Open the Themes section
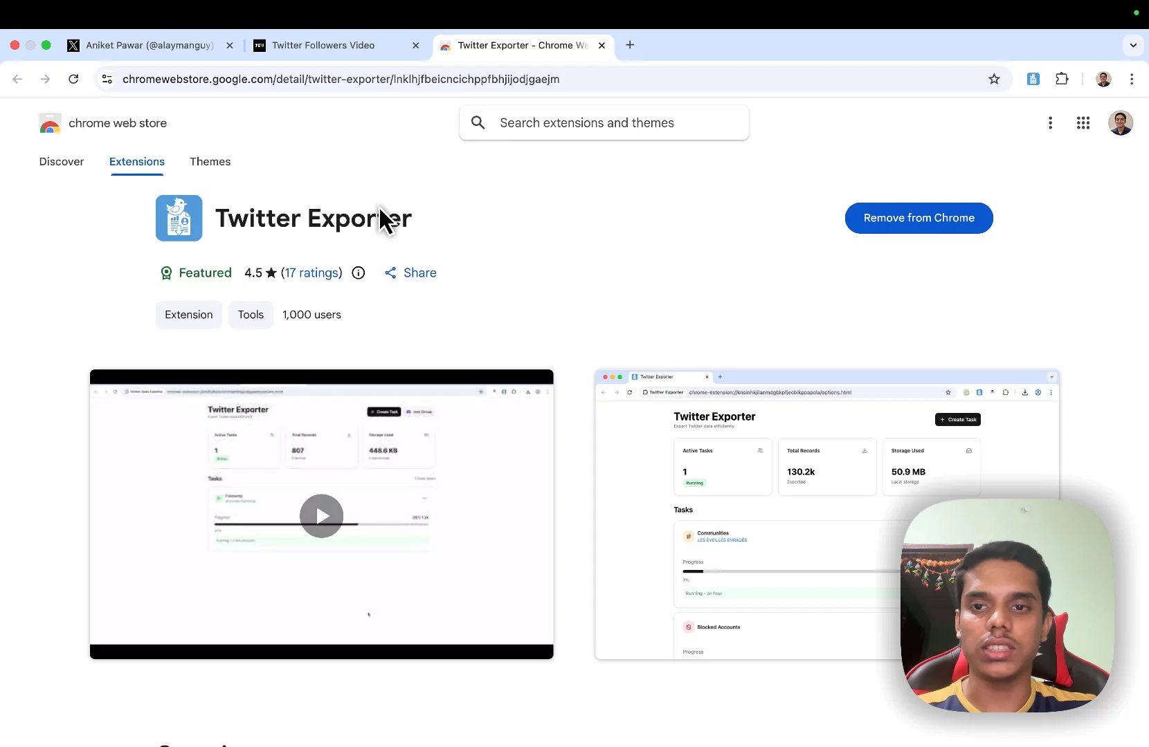Screen dimensions: 1149x747 pos(211,162)
